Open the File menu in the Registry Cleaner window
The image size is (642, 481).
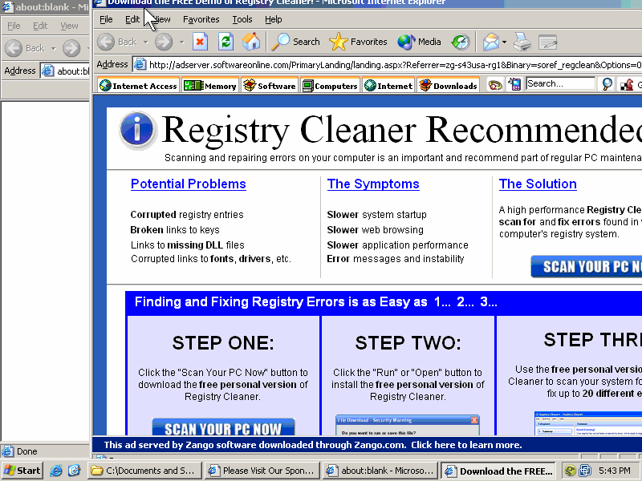(x=106, y=19)
